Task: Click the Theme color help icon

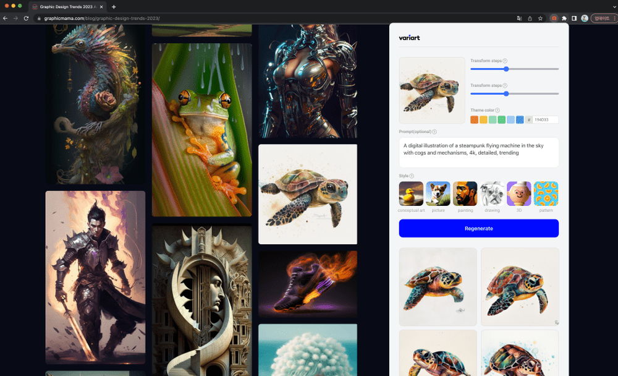Action: [497, 111]
